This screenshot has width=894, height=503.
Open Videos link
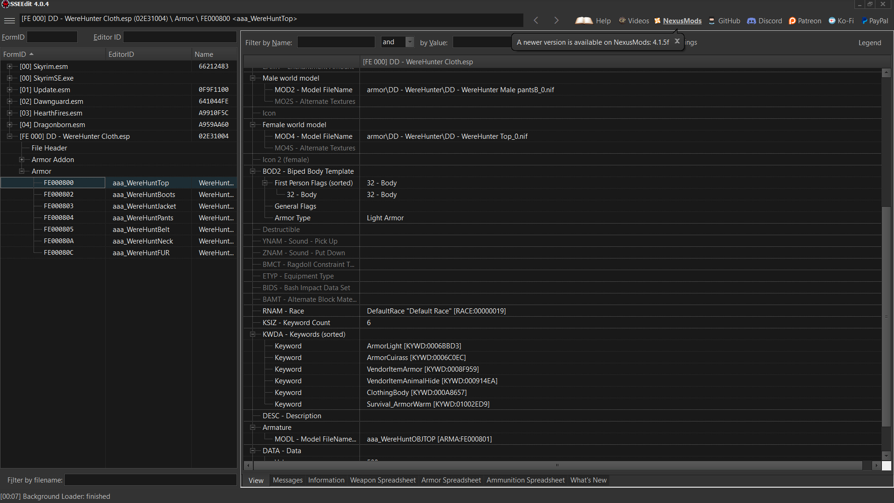coord(634,20)
